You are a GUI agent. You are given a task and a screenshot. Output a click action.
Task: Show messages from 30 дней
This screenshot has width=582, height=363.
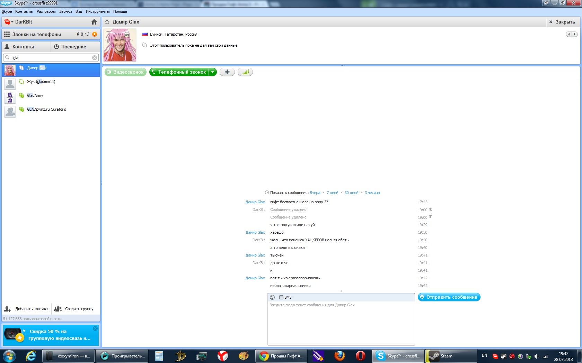[351, 193]
